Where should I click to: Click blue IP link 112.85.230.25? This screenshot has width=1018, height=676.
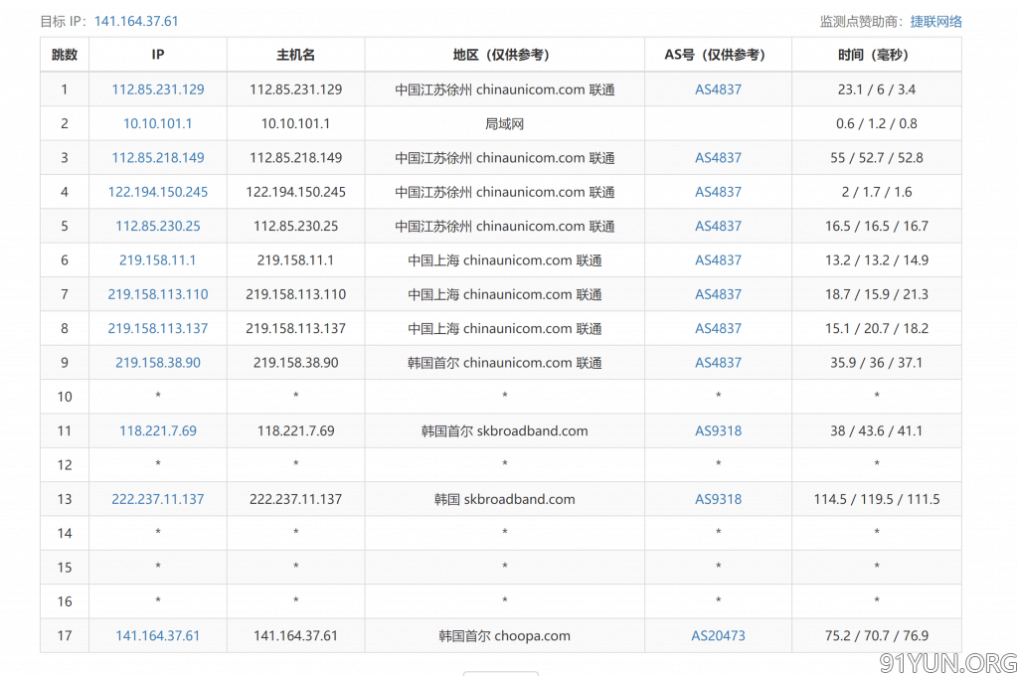point(158,226)
